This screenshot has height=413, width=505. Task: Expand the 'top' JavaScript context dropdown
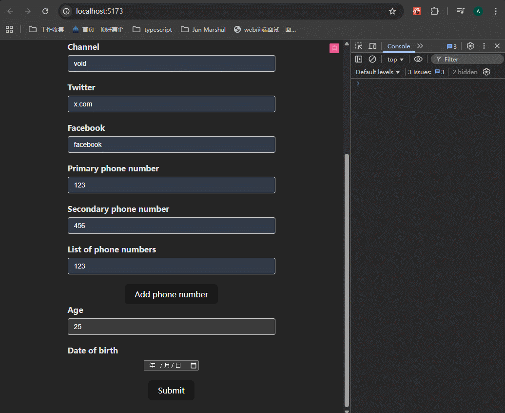[395, 59]
